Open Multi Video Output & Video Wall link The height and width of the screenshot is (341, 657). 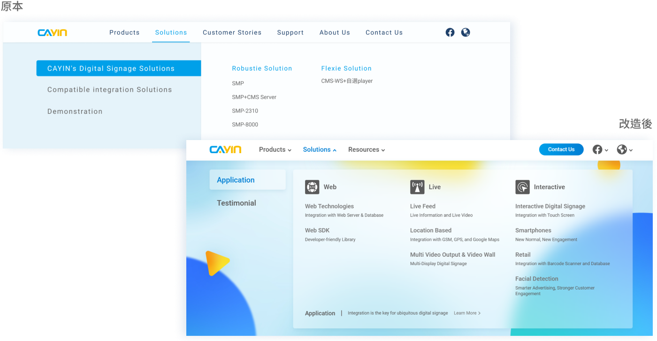click(453, 255)
